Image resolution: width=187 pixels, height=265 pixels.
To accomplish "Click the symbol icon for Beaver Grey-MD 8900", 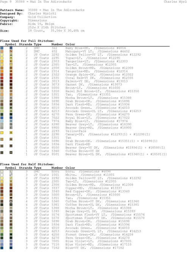I will pyautogui.click(x=11, y=128).
